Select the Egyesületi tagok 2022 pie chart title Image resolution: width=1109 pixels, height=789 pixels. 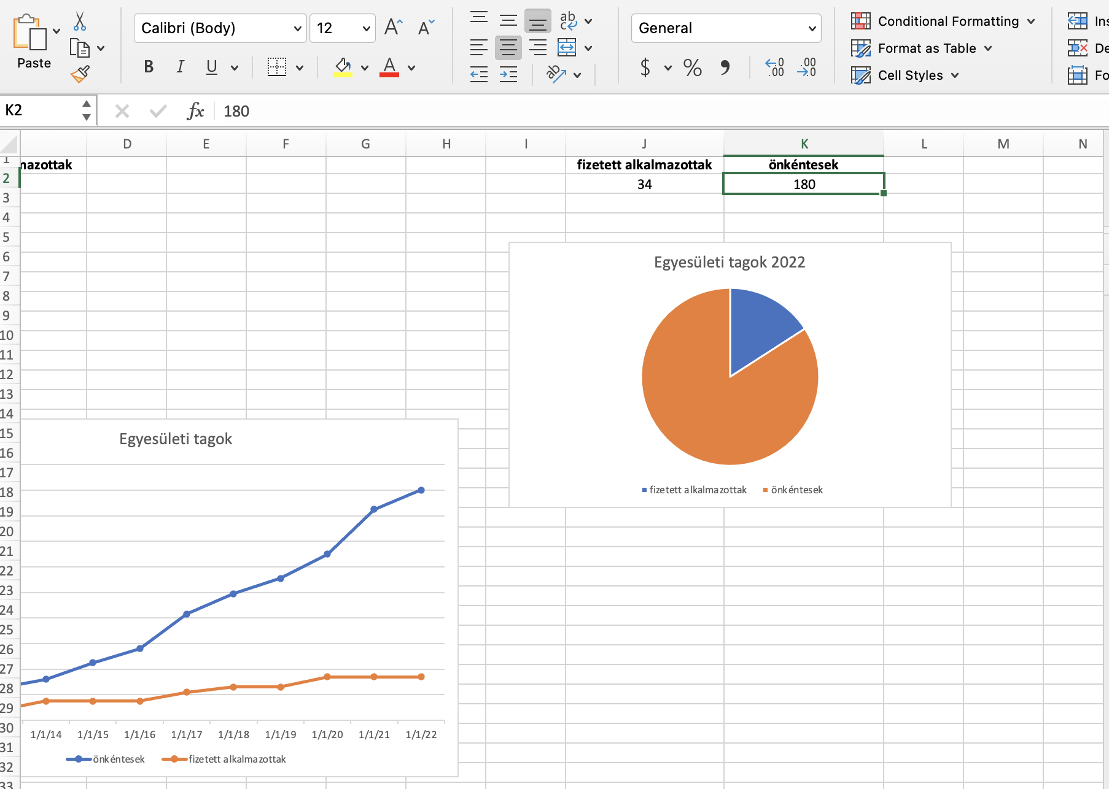729,263
